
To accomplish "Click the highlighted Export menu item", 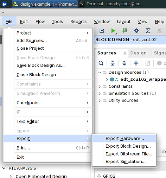I will tap(47, 139).
